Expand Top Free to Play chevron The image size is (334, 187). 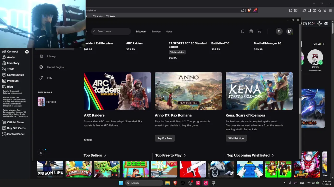tap(185, 155)
